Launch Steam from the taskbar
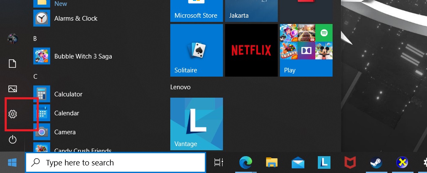 tap(376, 162)
